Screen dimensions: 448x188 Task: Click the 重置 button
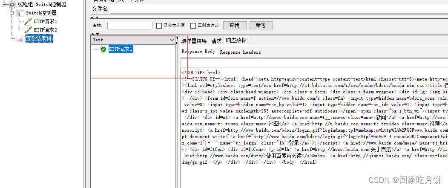[261, 26]
